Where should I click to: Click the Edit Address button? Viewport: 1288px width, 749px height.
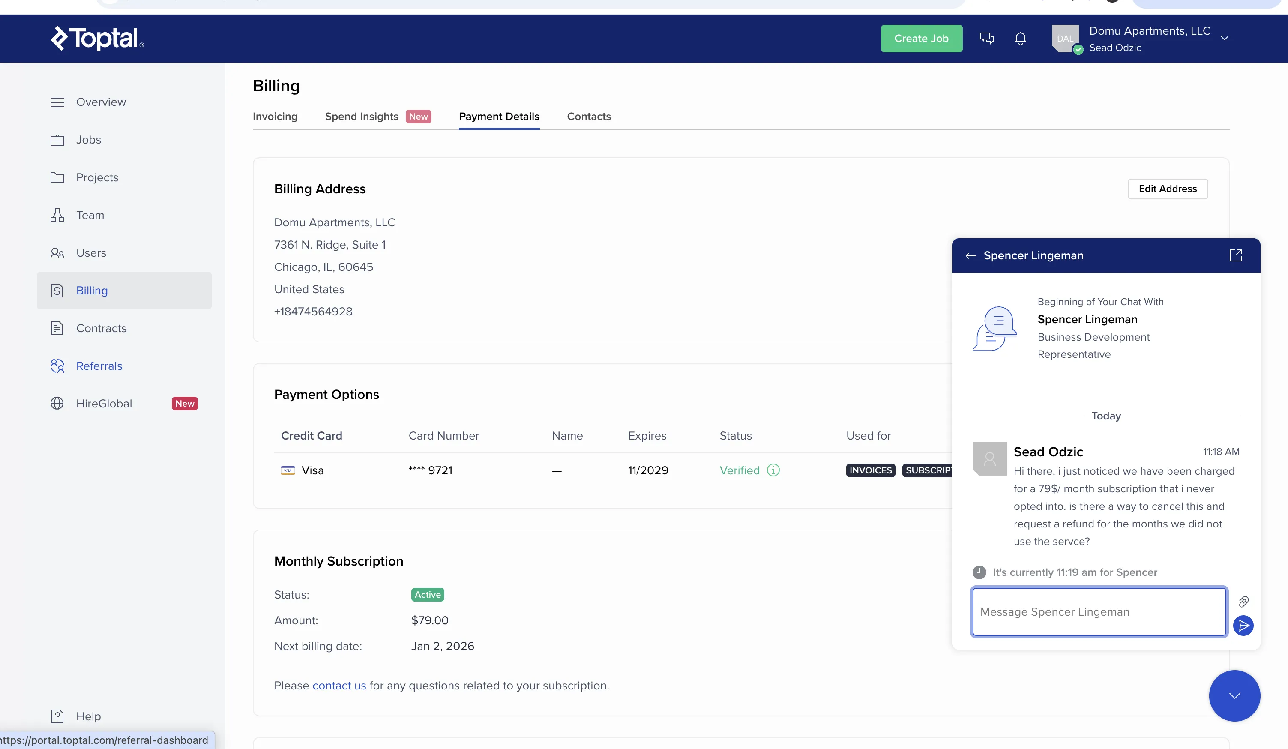click(1167, 189)
